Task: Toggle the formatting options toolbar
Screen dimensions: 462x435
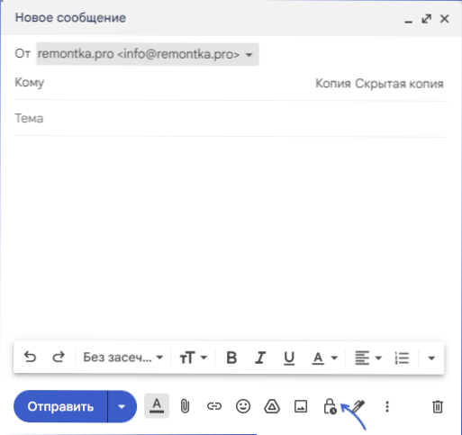Action: (157, 406)
